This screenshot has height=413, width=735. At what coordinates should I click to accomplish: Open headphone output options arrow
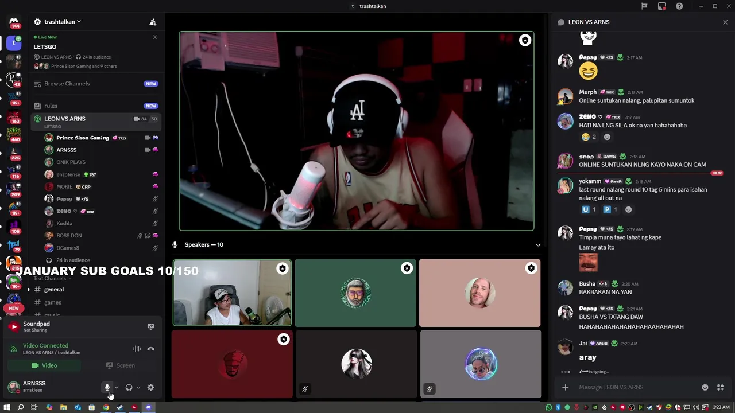click(x=138, y=388)
